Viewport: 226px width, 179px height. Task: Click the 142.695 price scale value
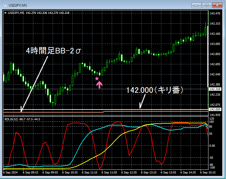tap(215, 64)
